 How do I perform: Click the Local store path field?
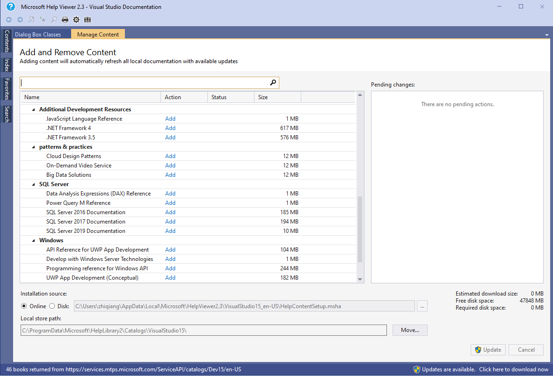pos(204,330)
